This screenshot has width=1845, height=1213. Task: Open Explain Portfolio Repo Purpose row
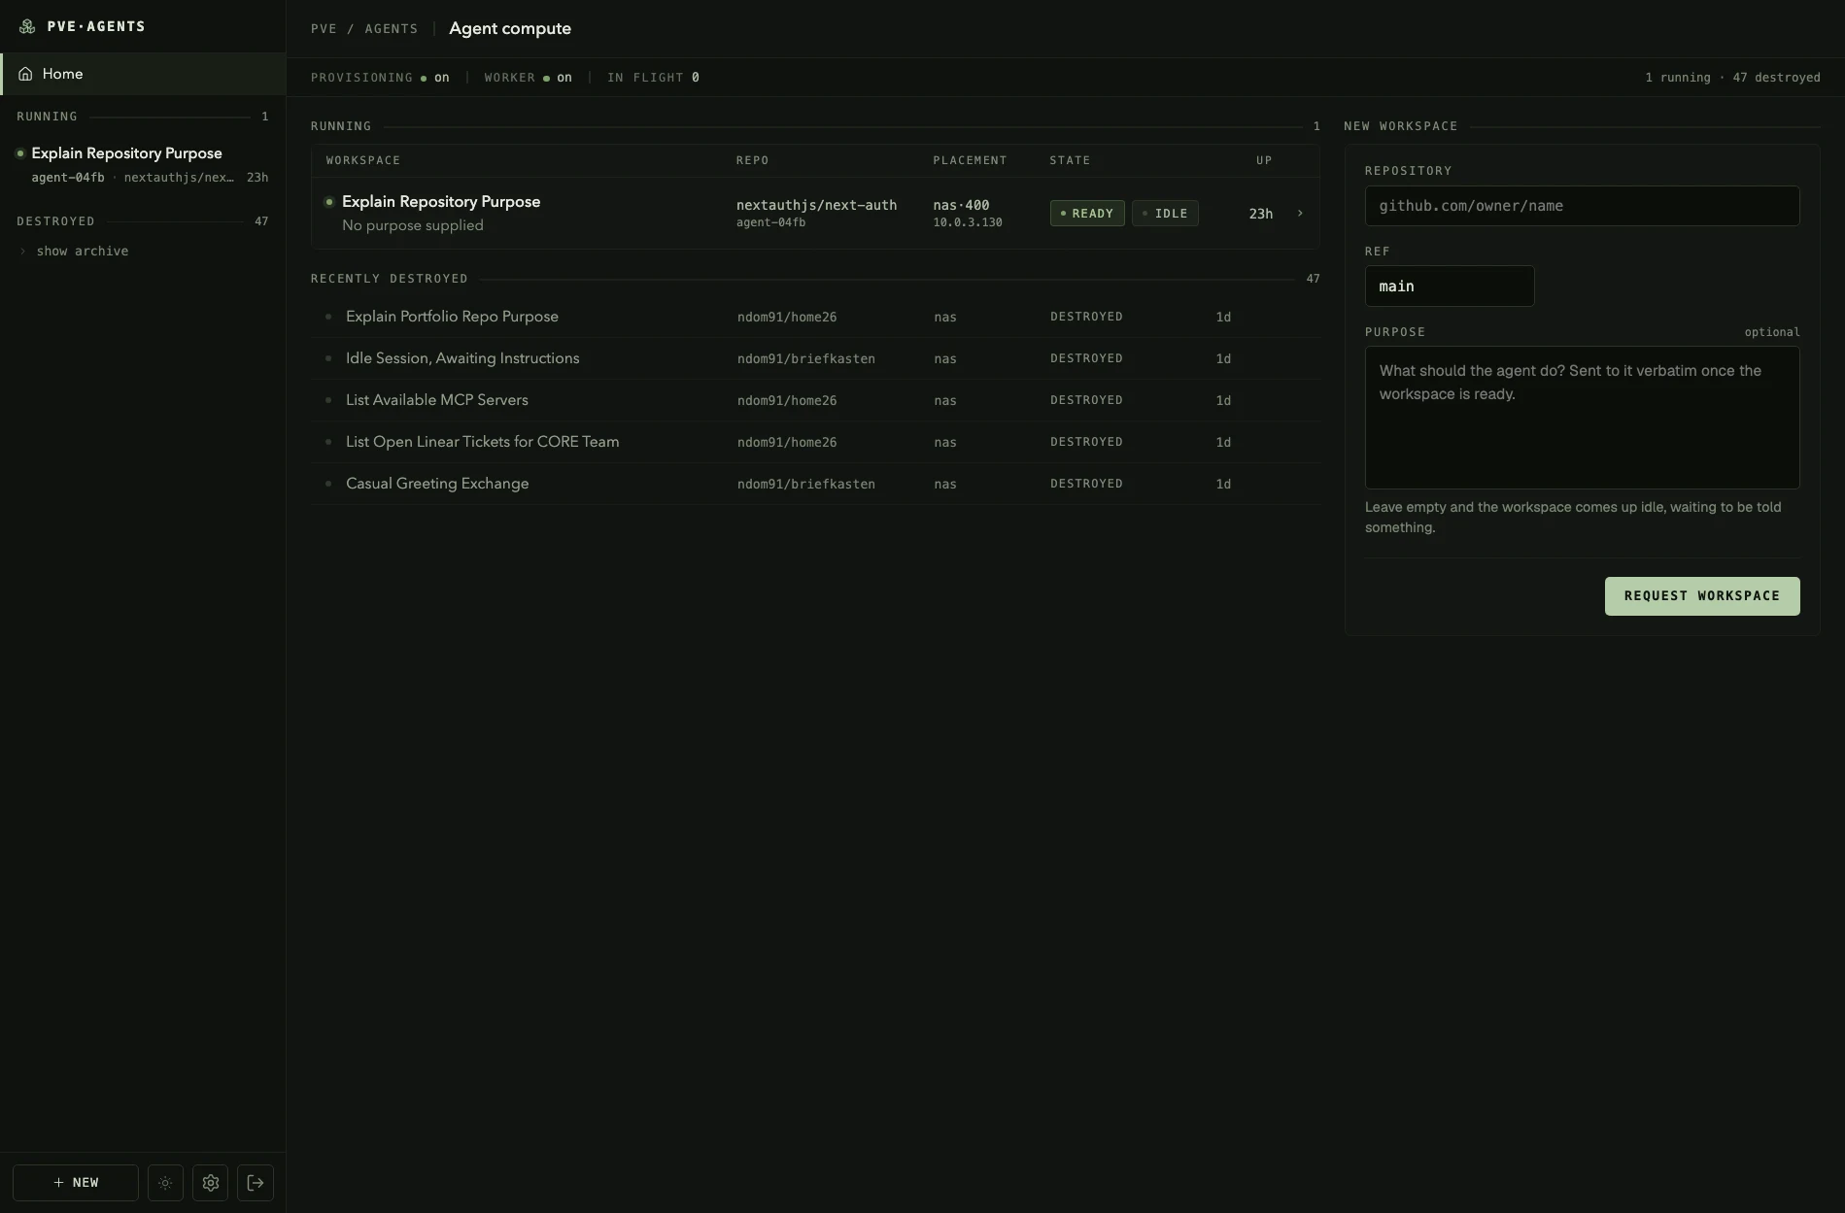(815, 317)
